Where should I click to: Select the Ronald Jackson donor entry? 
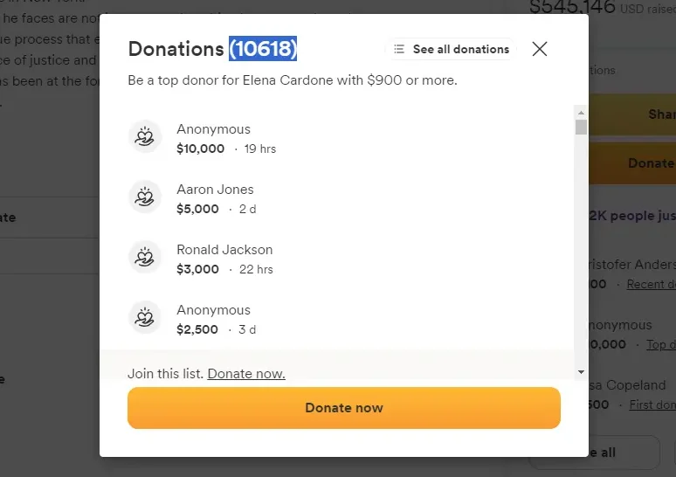tap(224, 259)
